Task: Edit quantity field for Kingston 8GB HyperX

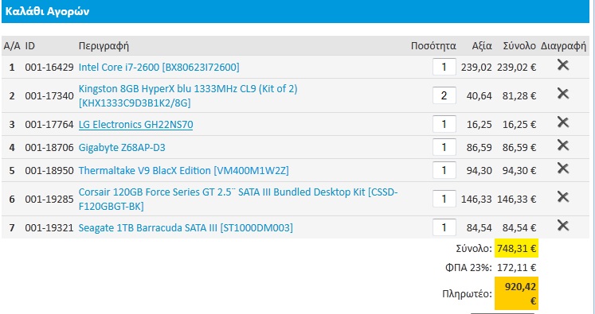Action: pos(444,95)
